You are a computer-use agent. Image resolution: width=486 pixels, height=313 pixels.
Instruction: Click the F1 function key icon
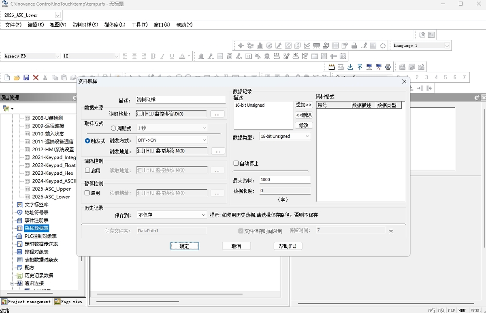click(249, 56)
